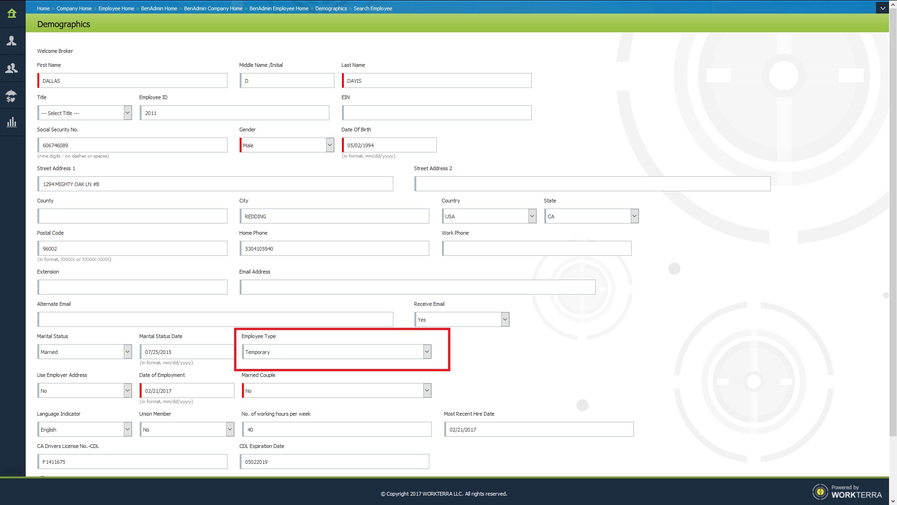Image resolution: width=897 pixels, height=505 pixels.
Task: Click the Employee ID field
Action: (x=235, y=113)
